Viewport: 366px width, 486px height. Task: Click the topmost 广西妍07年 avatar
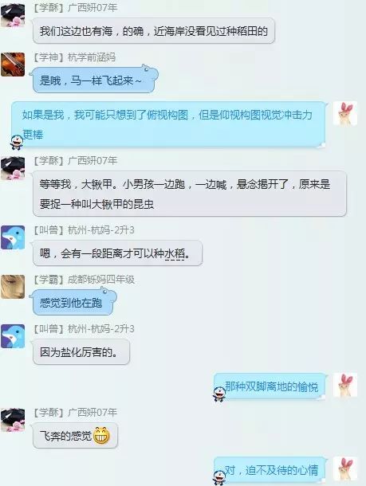(x=13, y=15)
